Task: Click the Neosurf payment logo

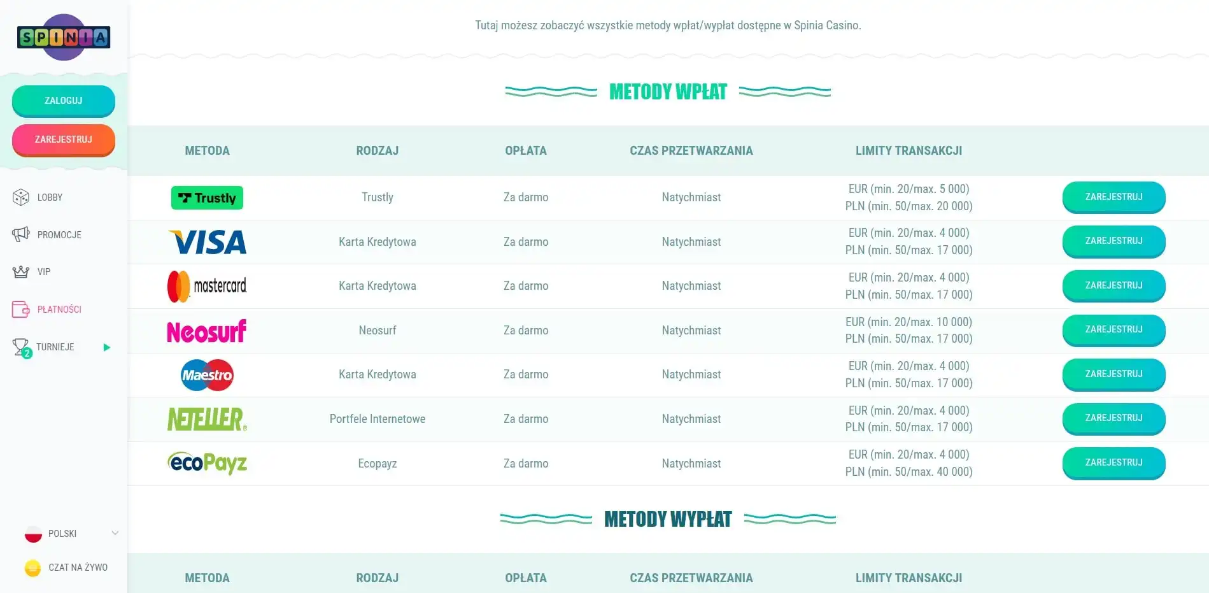Action: [x=207, y=331]
